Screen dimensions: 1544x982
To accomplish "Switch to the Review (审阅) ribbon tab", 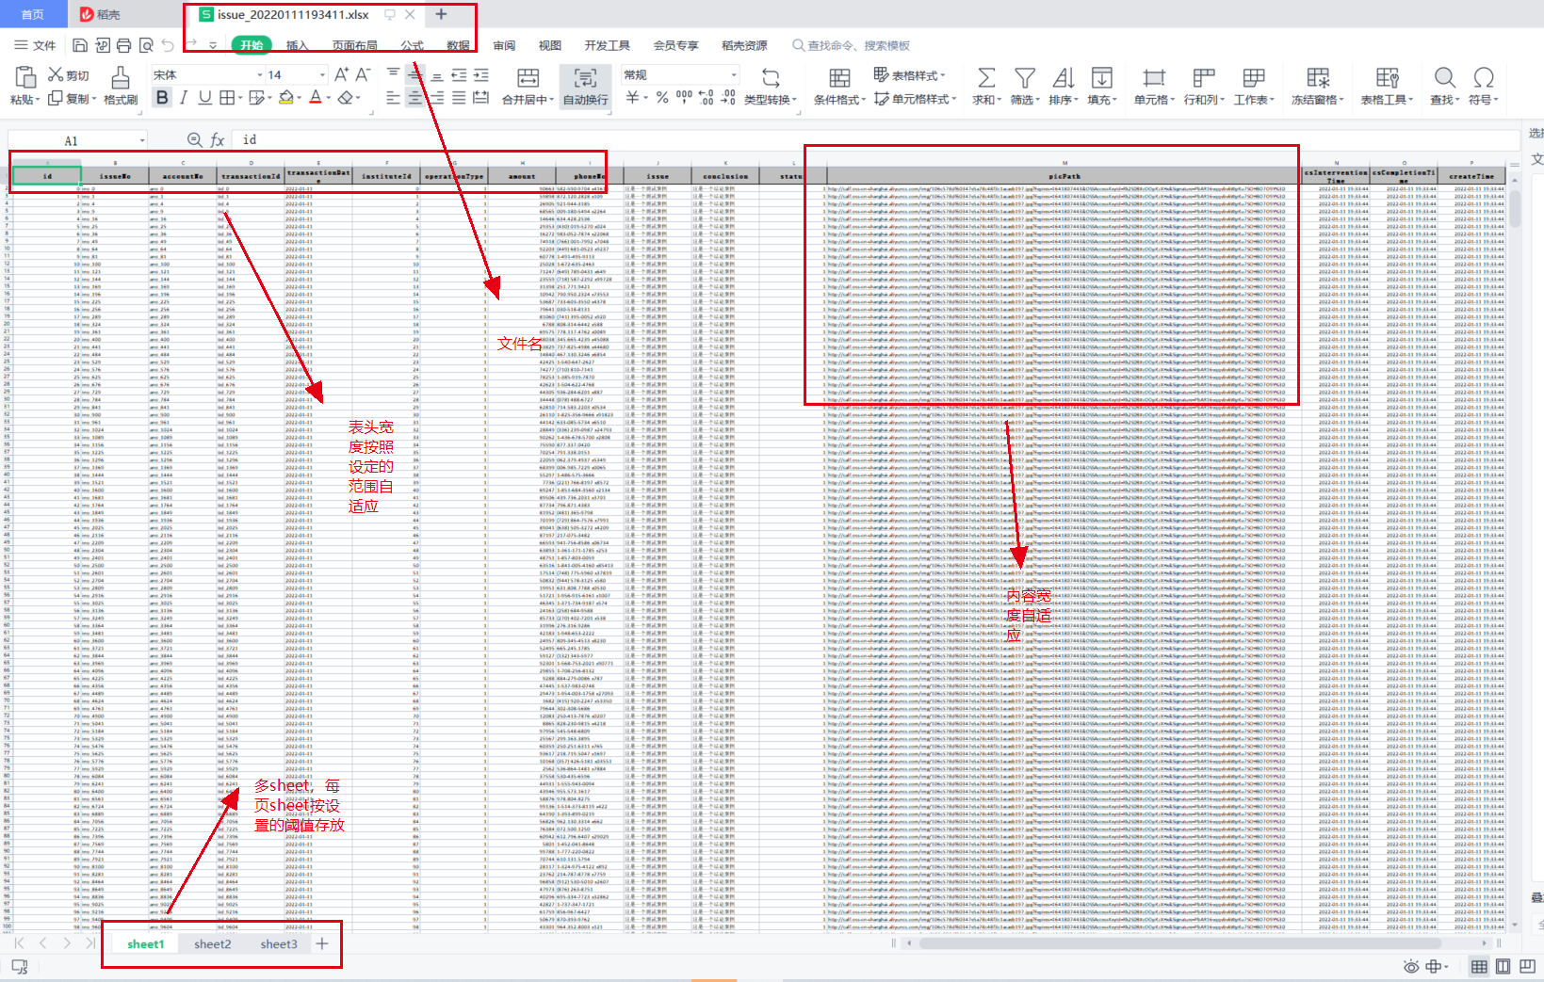I will point(504,45).
